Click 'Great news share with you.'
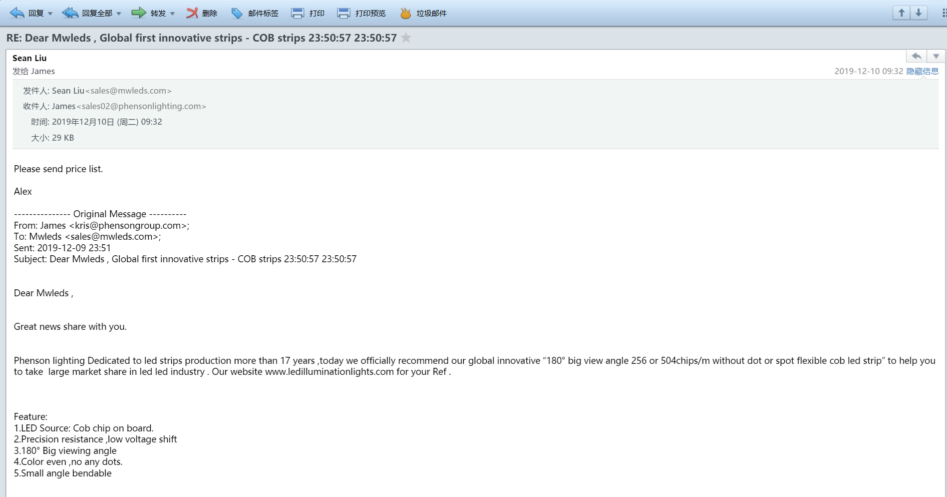 (x=70, y=327)
